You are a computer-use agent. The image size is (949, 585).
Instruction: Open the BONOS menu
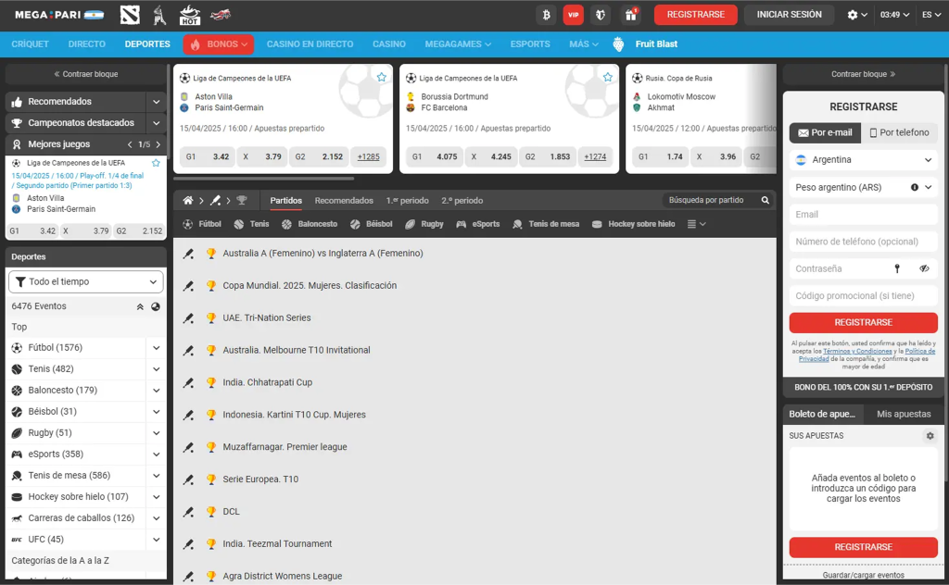[219, 44]
